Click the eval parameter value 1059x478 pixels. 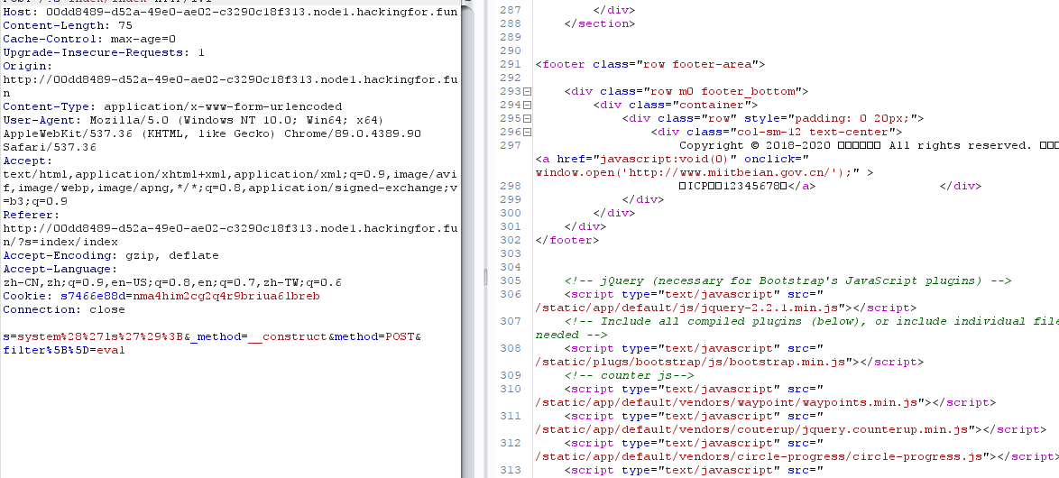click(111, 350)
